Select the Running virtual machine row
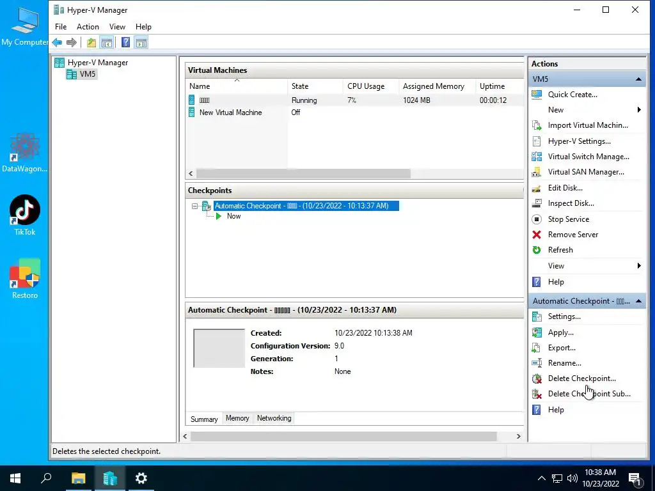The image size is (655, 491). click(354, 100)
